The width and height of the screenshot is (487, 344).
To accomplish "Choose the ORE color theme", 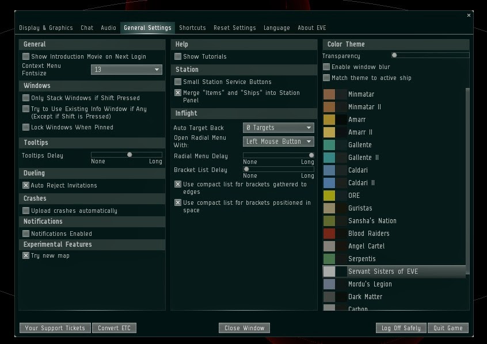I will click(394, 196).
